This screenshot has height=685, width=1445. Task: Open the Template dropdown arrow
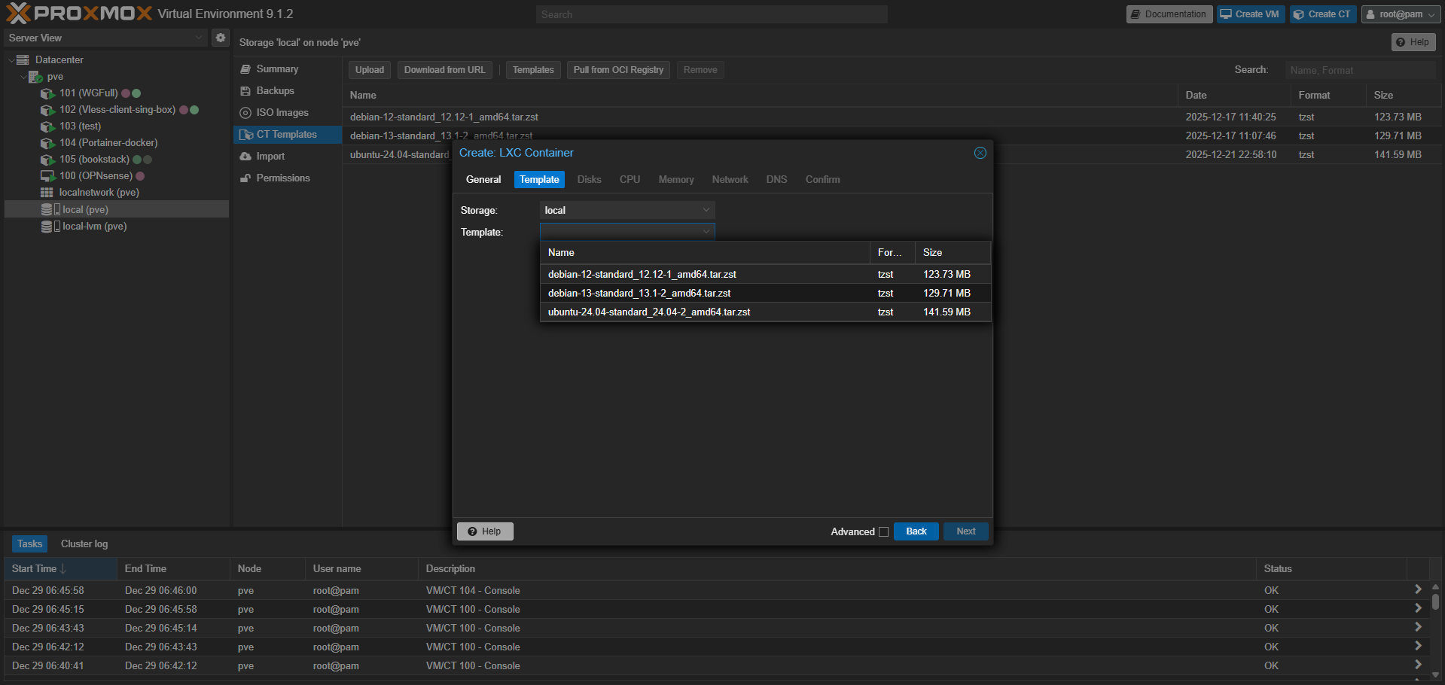[x=706, y=232]
